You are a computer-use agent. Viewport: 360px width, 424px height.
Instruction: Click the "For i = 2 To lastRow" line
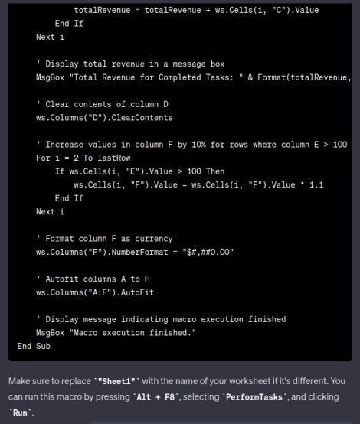83,158
